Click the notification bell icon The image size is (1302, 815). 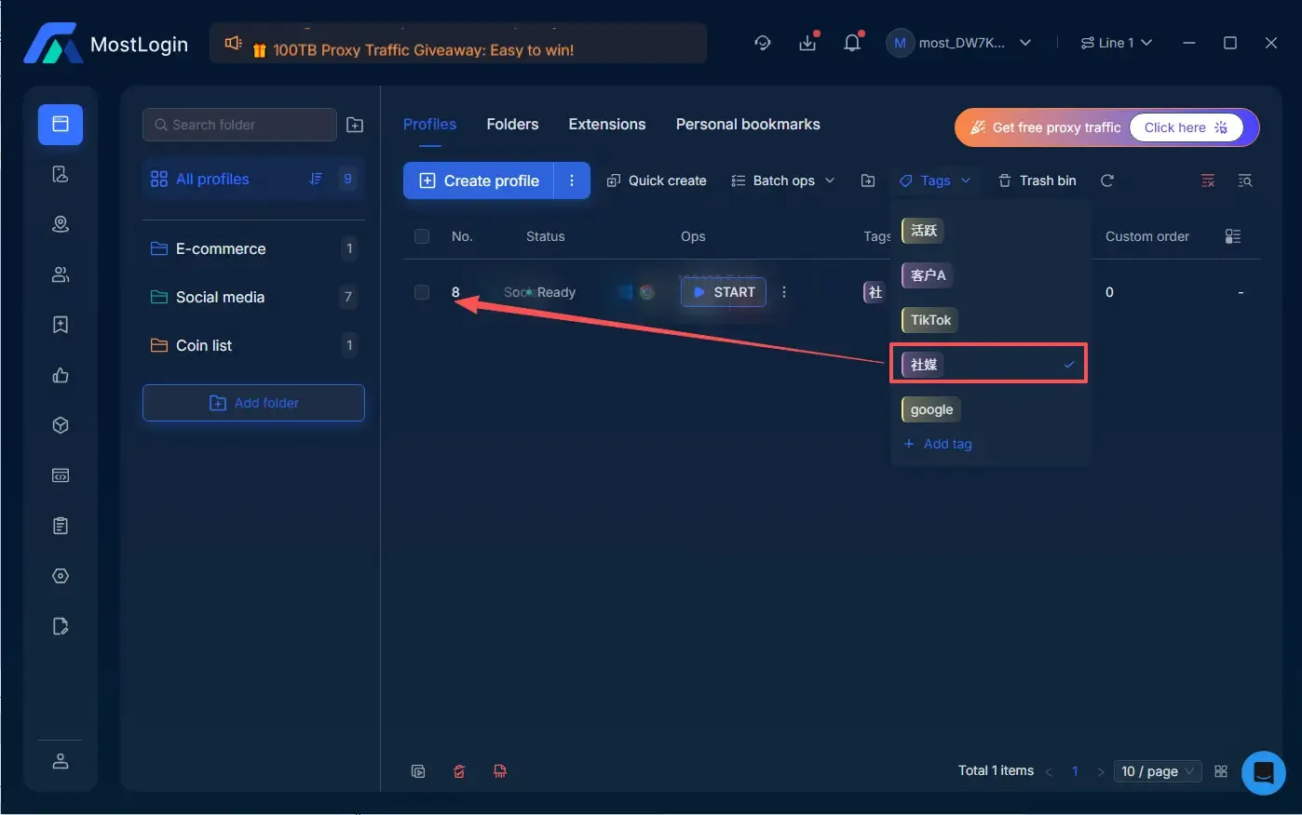(851, 43)
